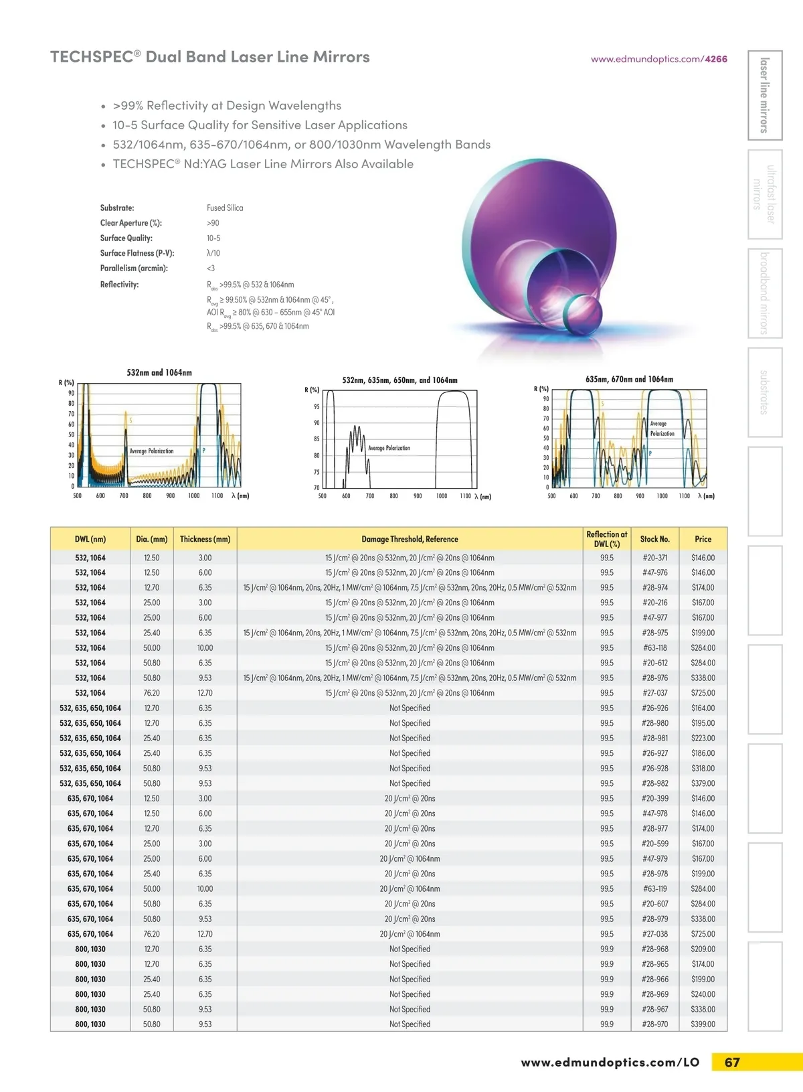This screenshot has height=1092, width=803.
Task: Click the Stock No. column header
Action: point(654,539)
